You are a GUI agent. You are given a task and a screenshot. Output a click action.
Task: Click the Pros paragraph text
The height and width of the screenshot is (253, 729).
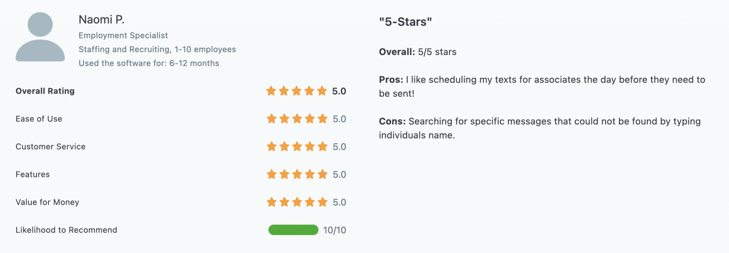[542, 86]
